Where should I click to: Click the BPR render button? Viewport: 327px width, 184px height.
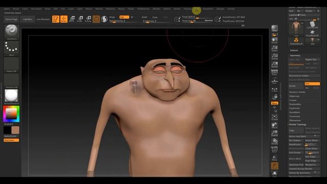[274, 29]
